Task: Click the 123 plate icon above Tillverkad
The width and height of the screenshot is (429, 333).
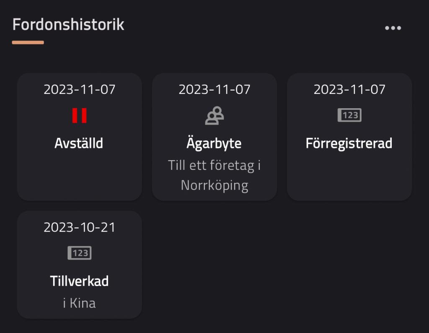Action: [x=79, y=253]
